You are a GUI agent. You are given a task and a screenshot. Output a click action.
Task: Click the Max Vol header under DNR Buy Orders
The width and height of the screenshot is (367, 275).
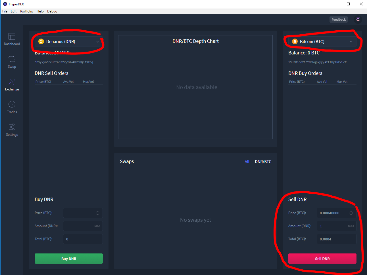coord(342,82)
